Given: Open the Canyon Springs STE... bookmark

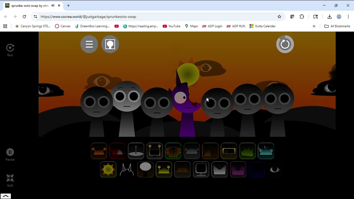Looking at the screenshot, I should [x=33, y=26].
